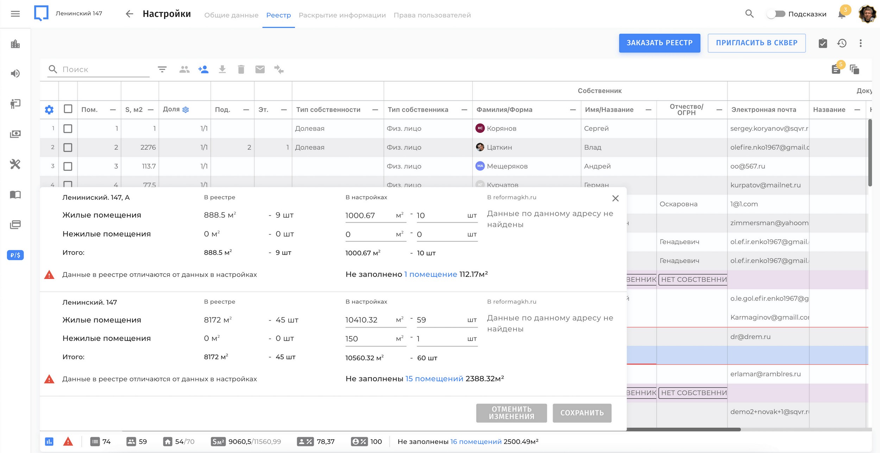
Task: Open the 15 помещений link
Action: coord(434,379)
